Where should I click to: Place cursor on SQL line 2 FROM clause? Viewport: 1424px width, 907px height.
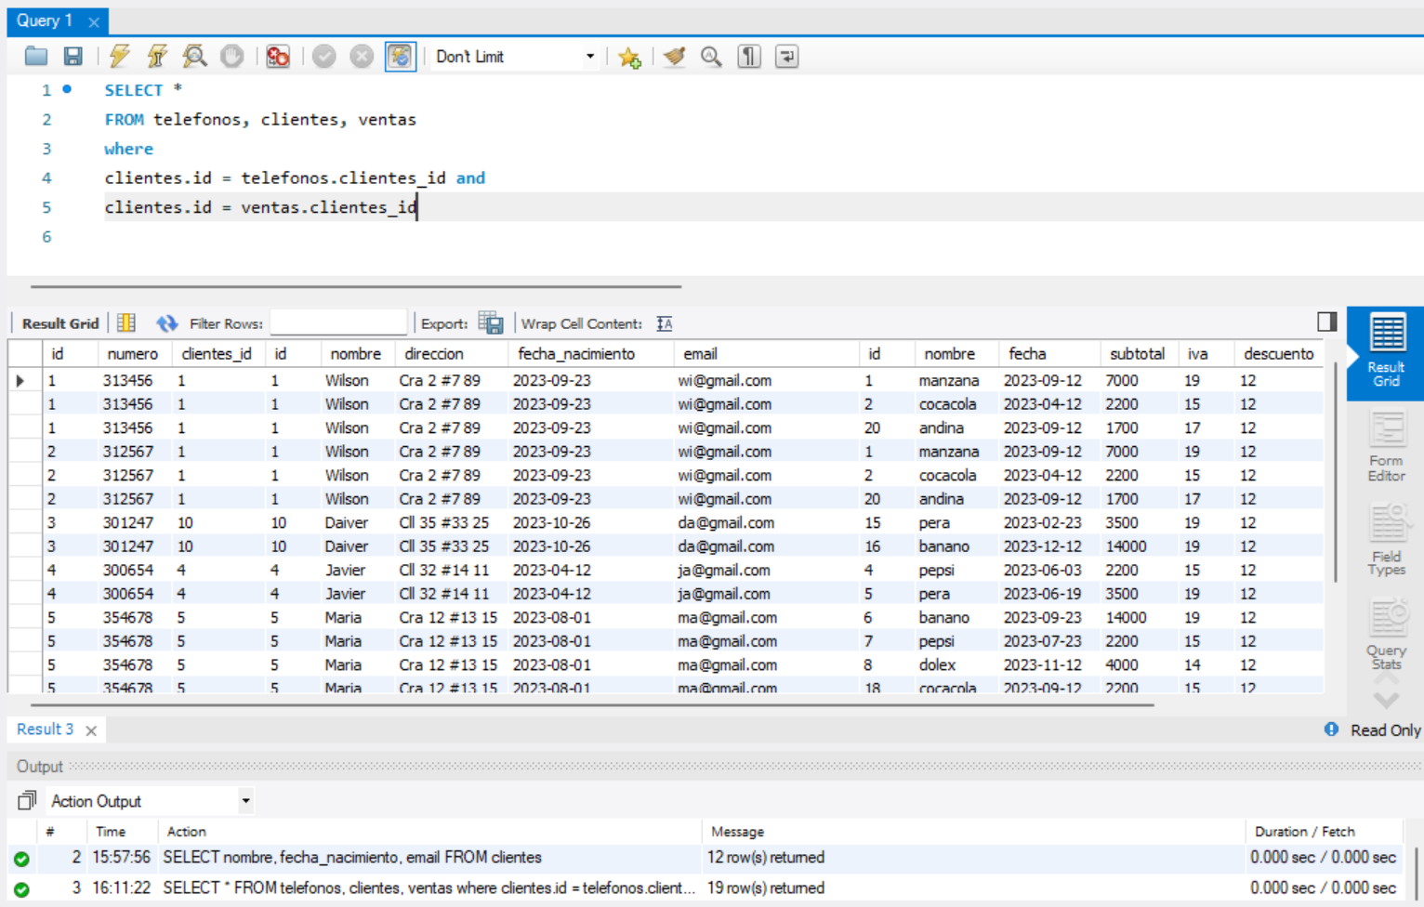[x=260, y=119]
